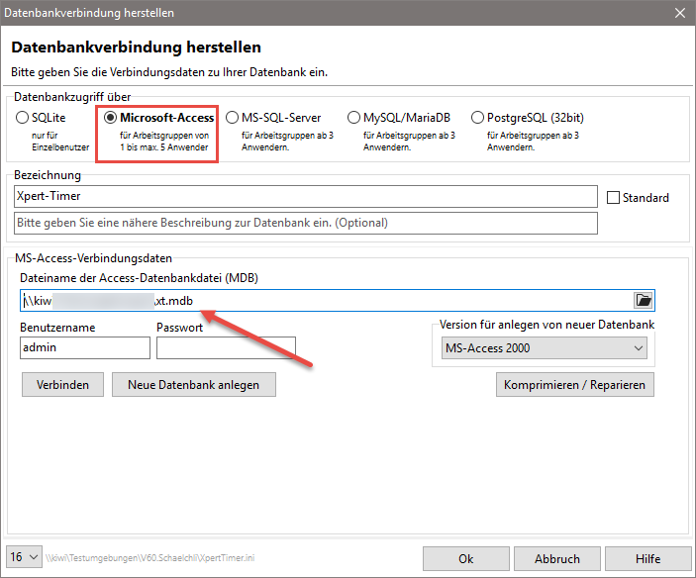Open help via the Hilfe button
Image resolution: width=696 pixels, height=578 pixels.
click(x=647, y=559)
